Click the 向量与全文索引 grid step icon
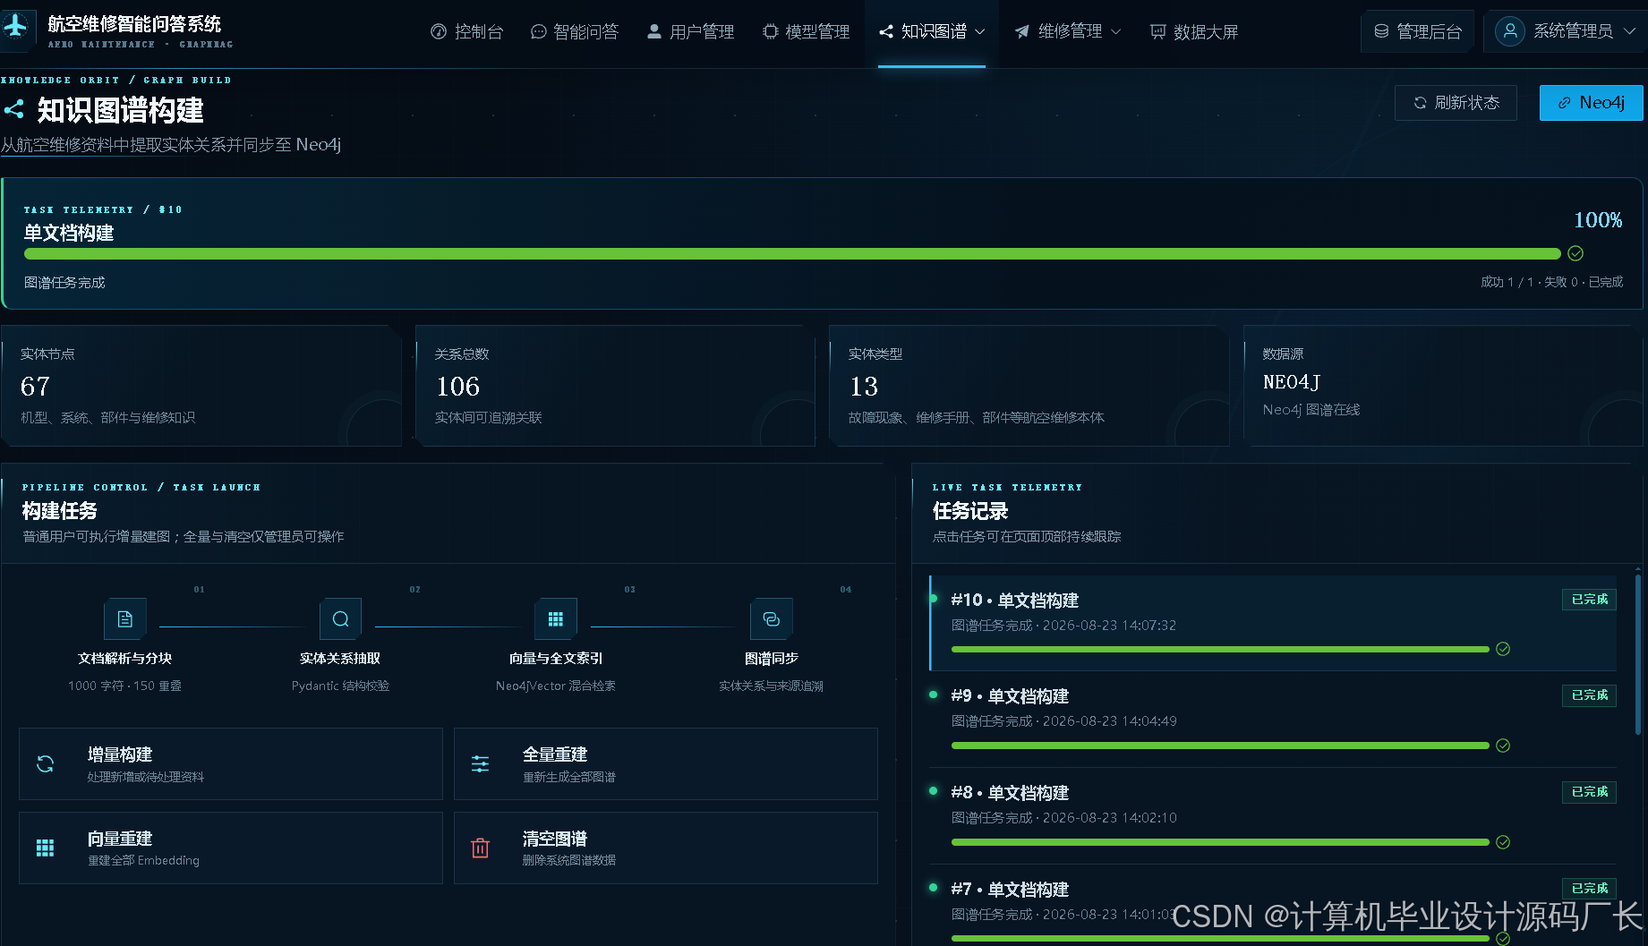Viewport: 1648px width, 946px height. coord(556,619)
